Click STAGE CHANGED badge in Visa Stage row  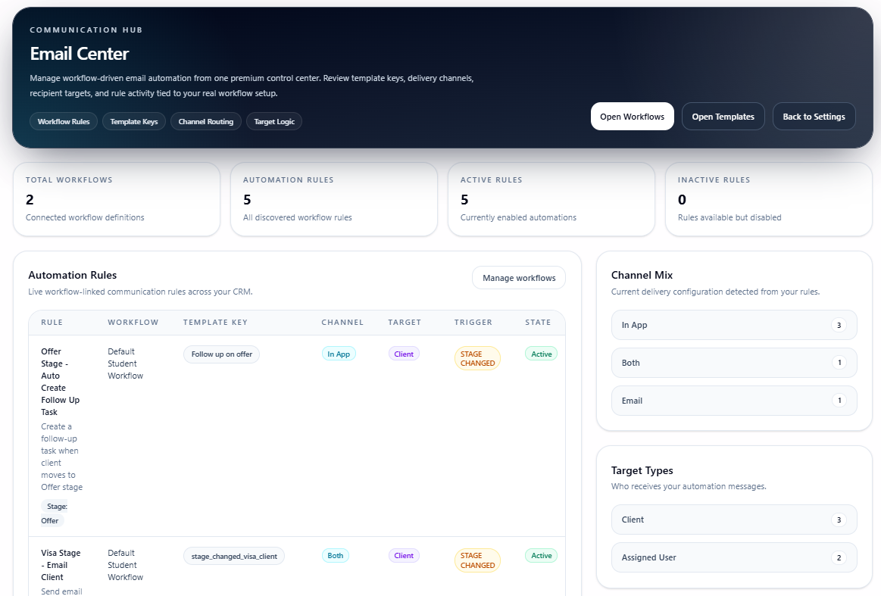pyautogui.click(x=477, y=560)
